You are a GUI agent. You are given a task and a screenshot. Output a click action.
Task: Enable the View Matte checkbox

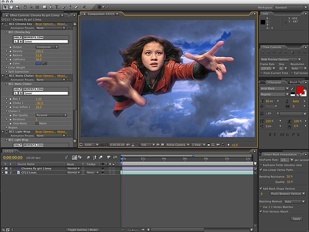(37, 123)
